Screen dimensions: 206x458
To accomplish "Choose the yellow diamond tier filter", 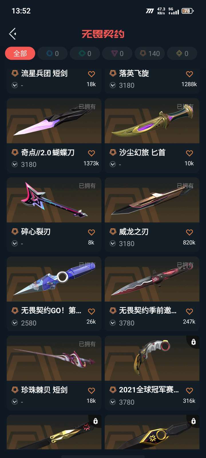I will 182,54.
